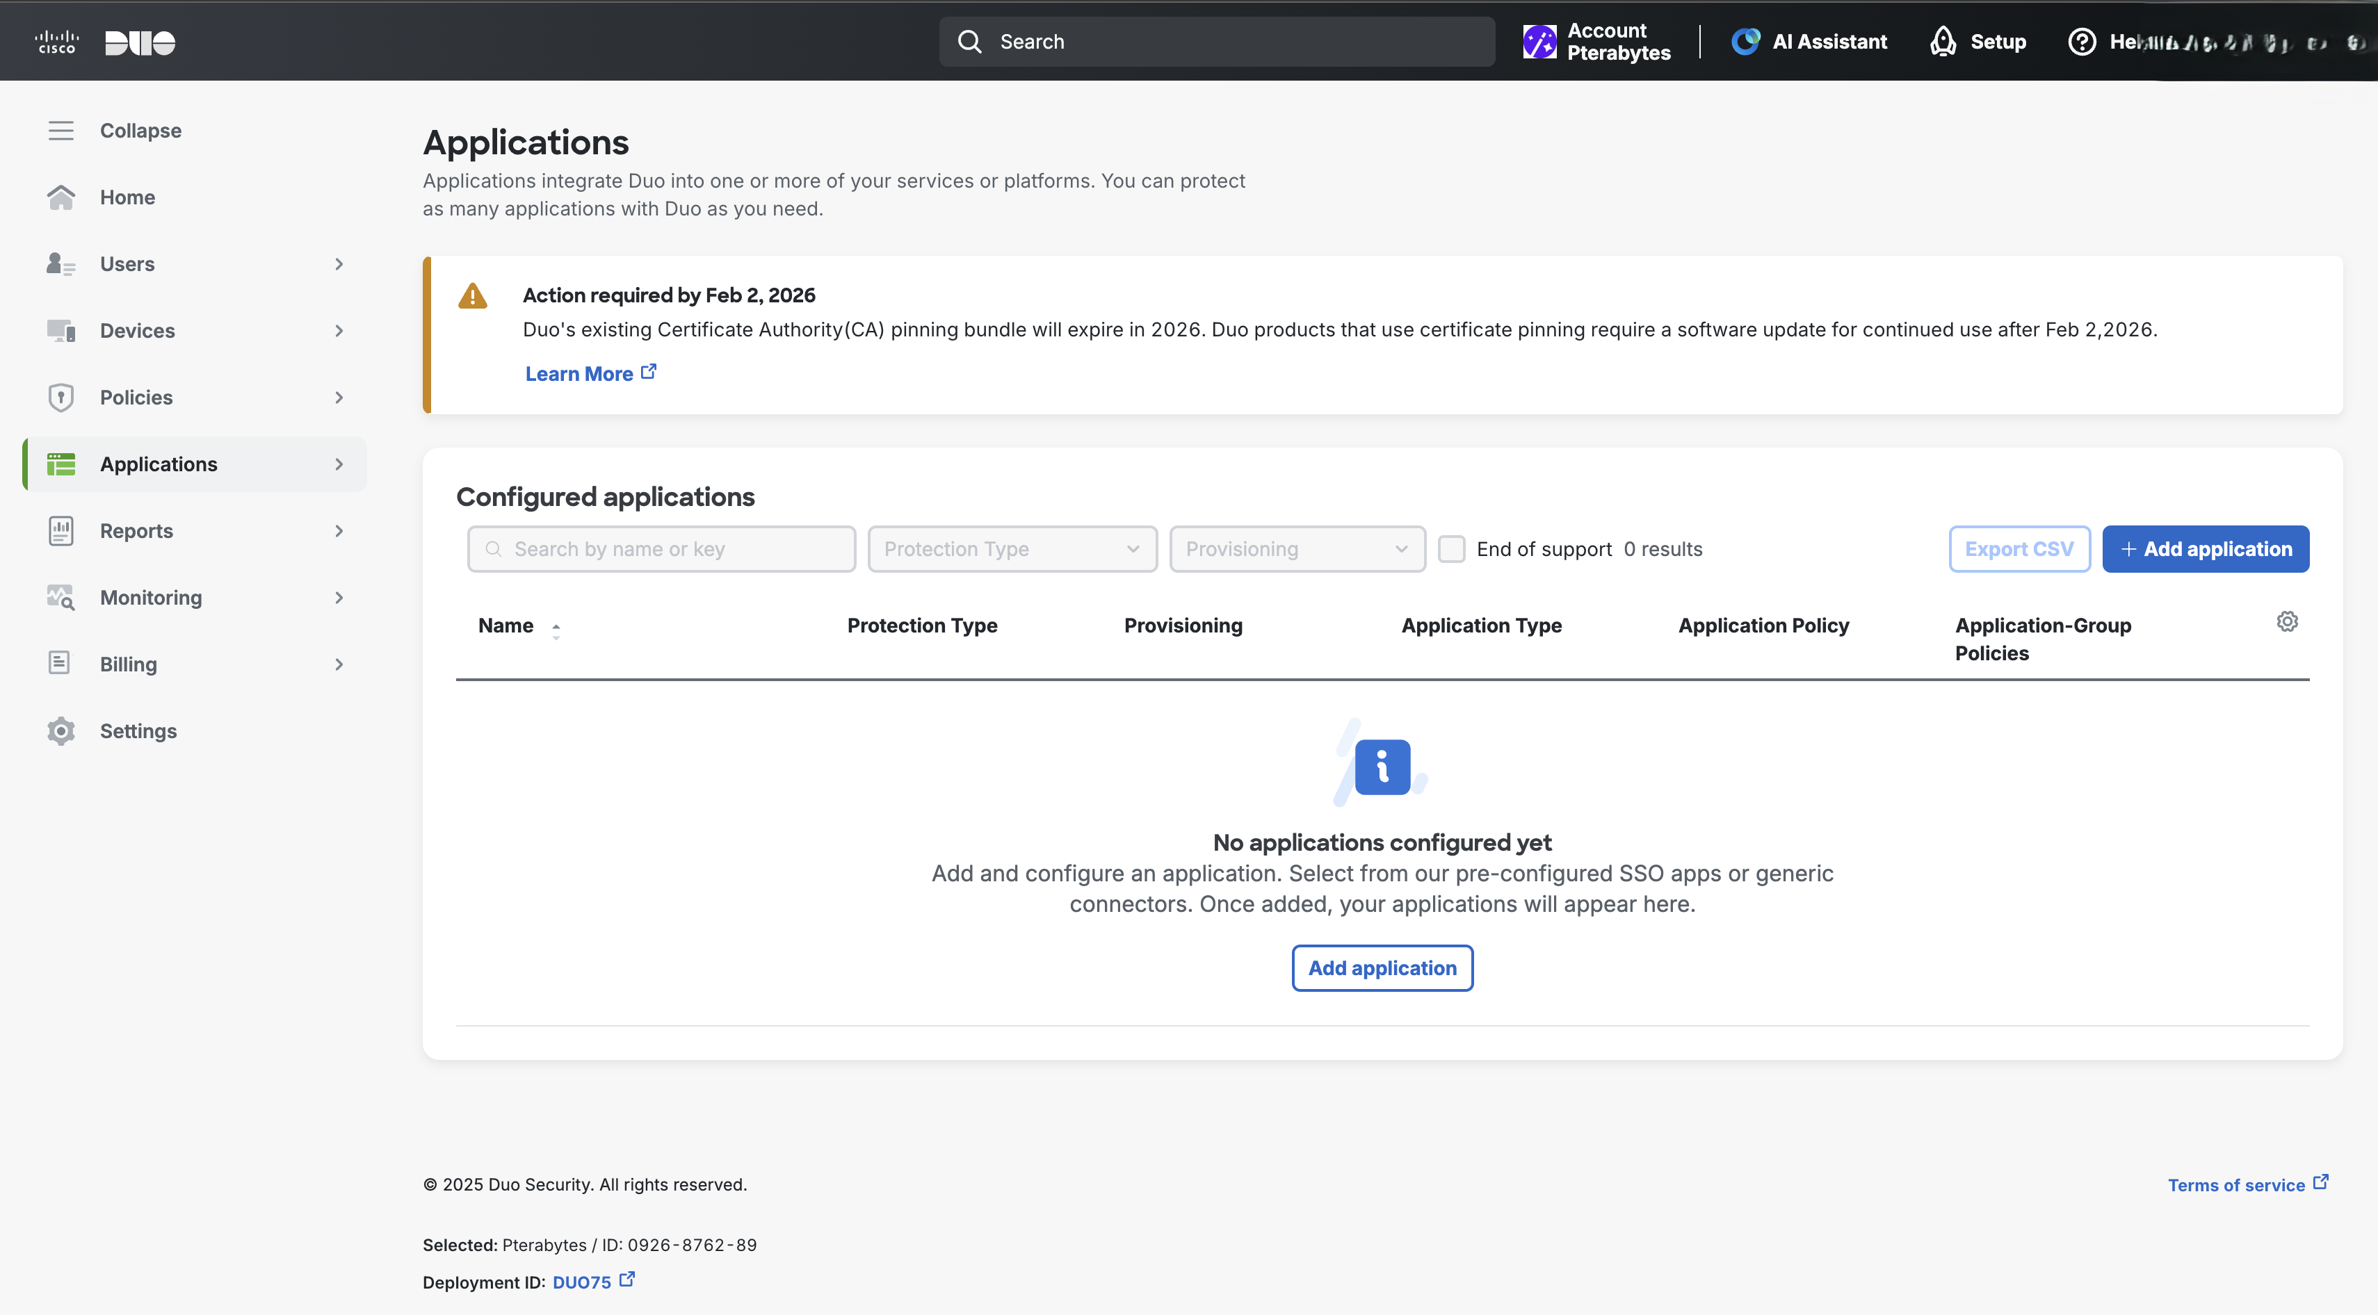Click the Application Type column header
2378x1315 pixels.
1482,626
